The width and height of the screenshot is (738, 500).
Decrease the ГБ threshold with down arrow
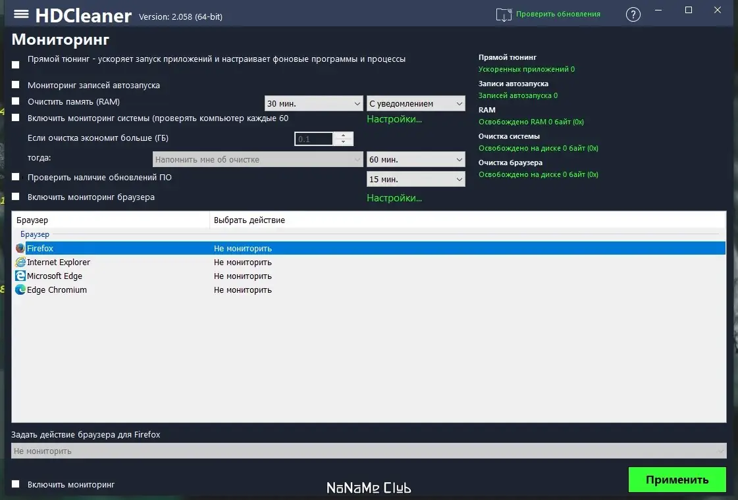[343, 141]
